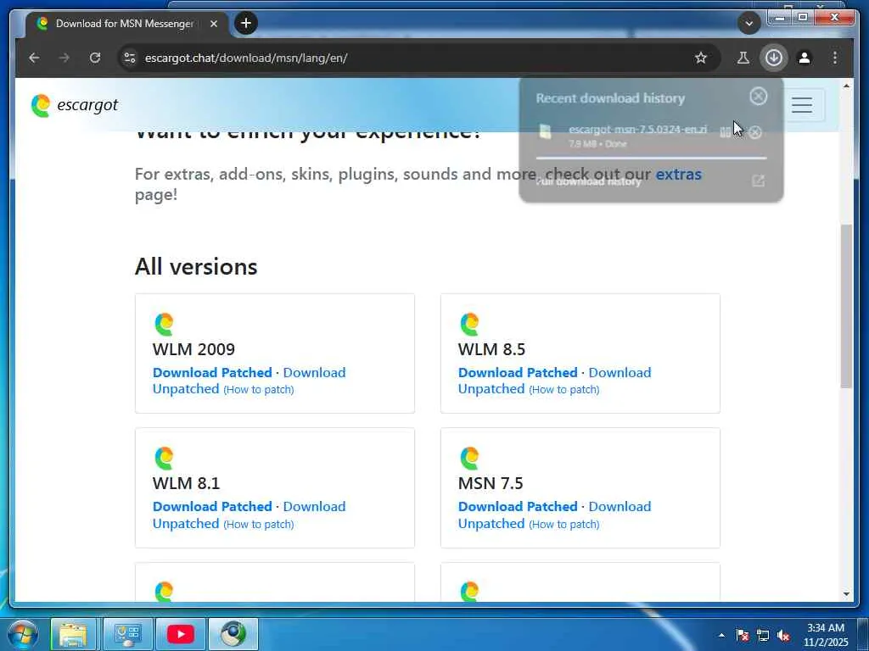Click the MSN 7.5 card logo icon
The image size is (869, 651).
(469, 459)
